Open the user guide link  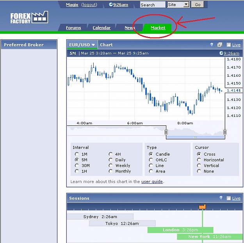[x=152, y=181]
